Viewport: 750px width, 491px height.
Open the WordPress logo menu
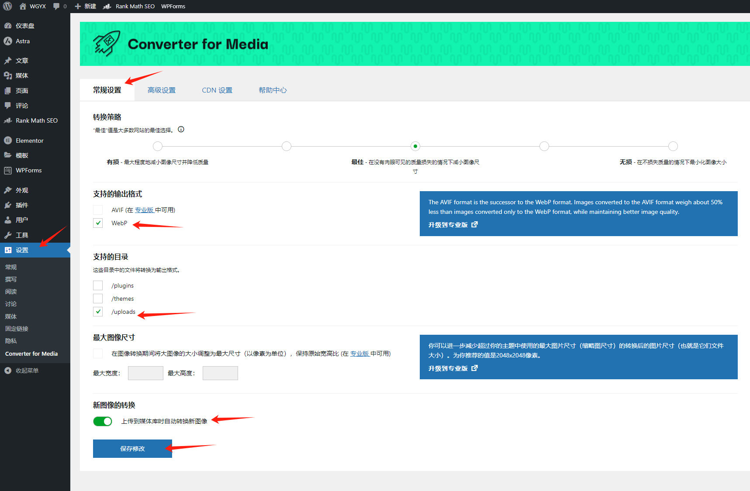tap(7, 6)
